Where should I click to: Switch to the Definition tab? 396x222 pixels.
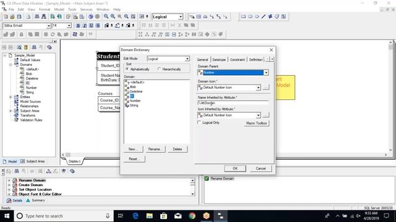[256, 60]
